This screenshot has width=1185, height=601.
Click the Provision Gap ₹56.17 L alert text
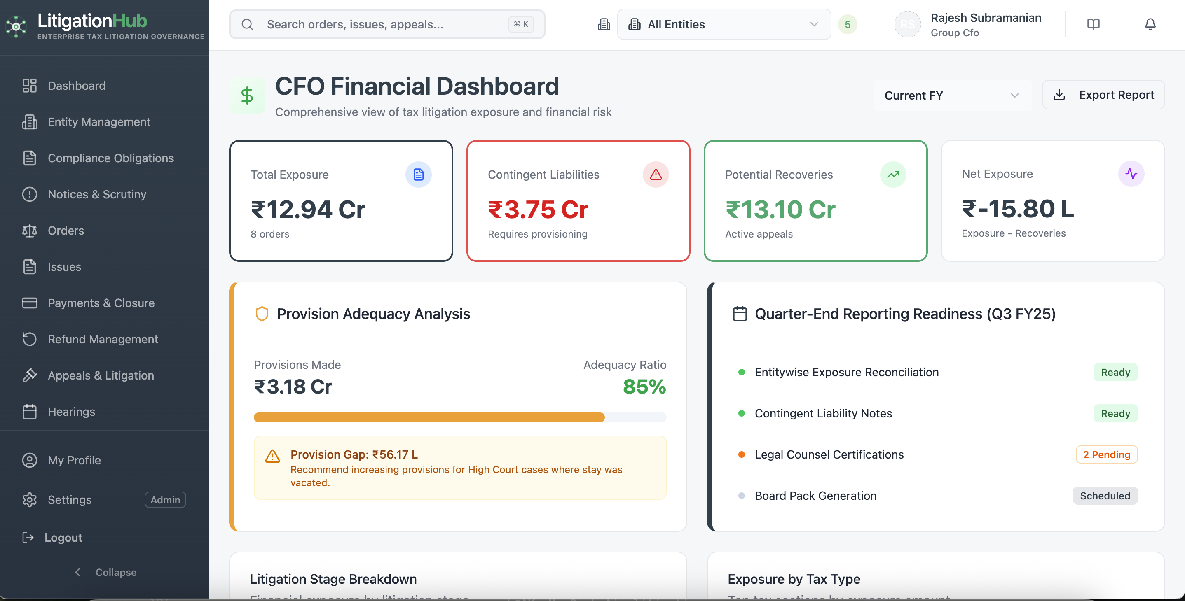pyautogui.click(x=354, y=454)
